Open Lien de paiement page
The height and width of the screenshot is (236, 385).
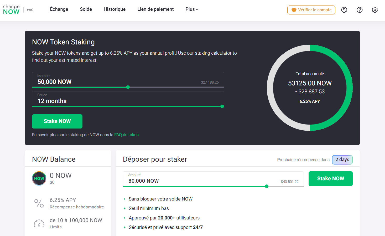[x=155, y=9]
